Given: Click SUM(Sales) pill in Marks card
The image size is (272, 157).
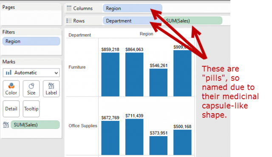Looking at the screenshot, I should pos(35,125).
